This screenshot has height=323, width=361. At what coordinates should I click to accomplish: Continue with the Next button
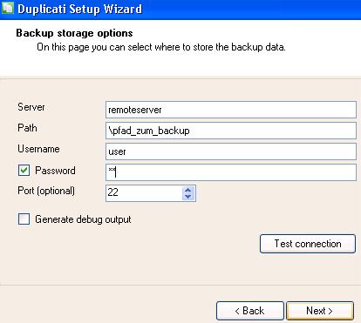(320, 311)
